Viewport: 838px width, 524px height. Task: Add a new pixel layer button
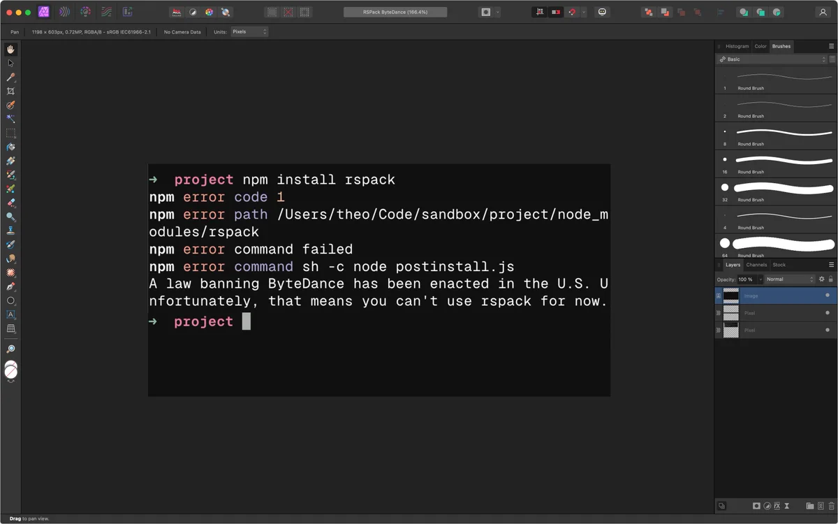click(x=821, y=506)
